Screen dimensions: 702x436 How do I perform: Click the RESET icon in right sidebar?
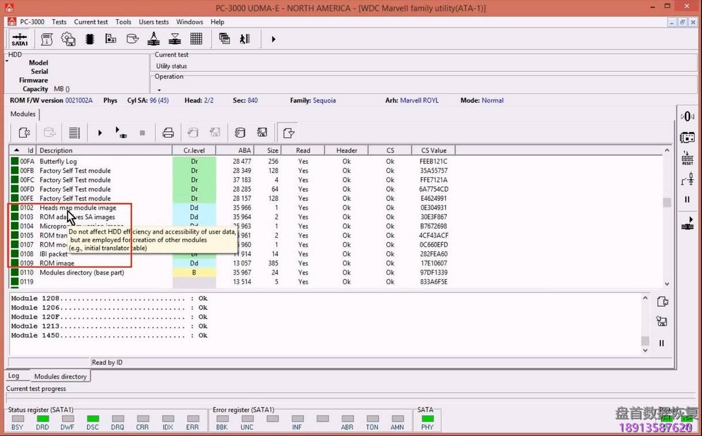(x=687, y=158)
